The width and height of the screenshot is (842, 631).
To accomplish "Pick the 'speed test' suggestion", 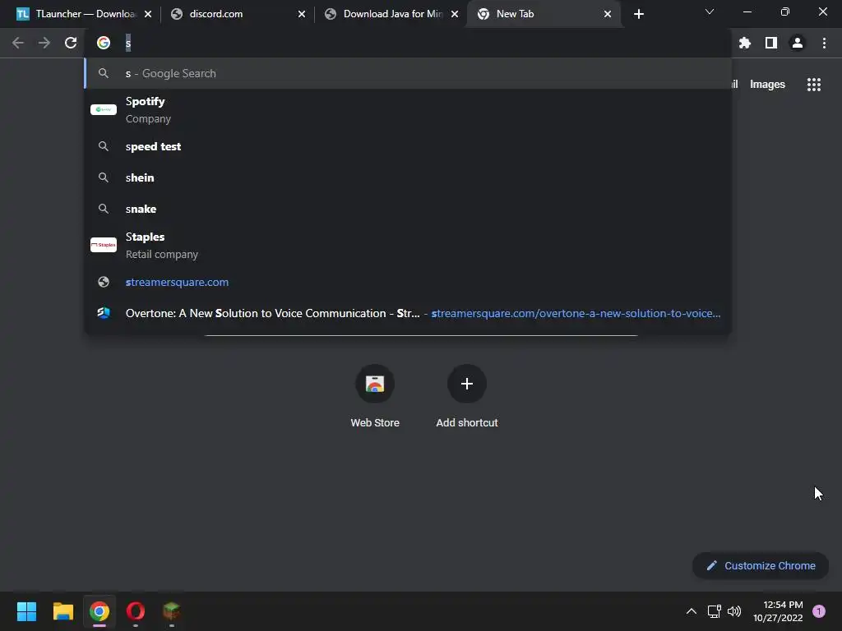I will point(408,146).
